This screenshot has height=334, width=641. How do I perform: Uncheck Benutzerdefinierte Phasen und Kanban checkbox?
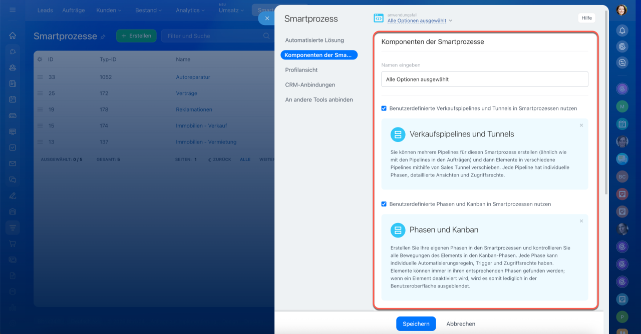pos(384,204)
